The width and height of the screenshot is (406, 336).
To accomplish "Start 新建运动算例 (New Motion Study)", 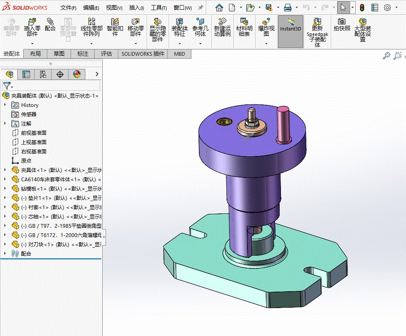I will 222,27.
